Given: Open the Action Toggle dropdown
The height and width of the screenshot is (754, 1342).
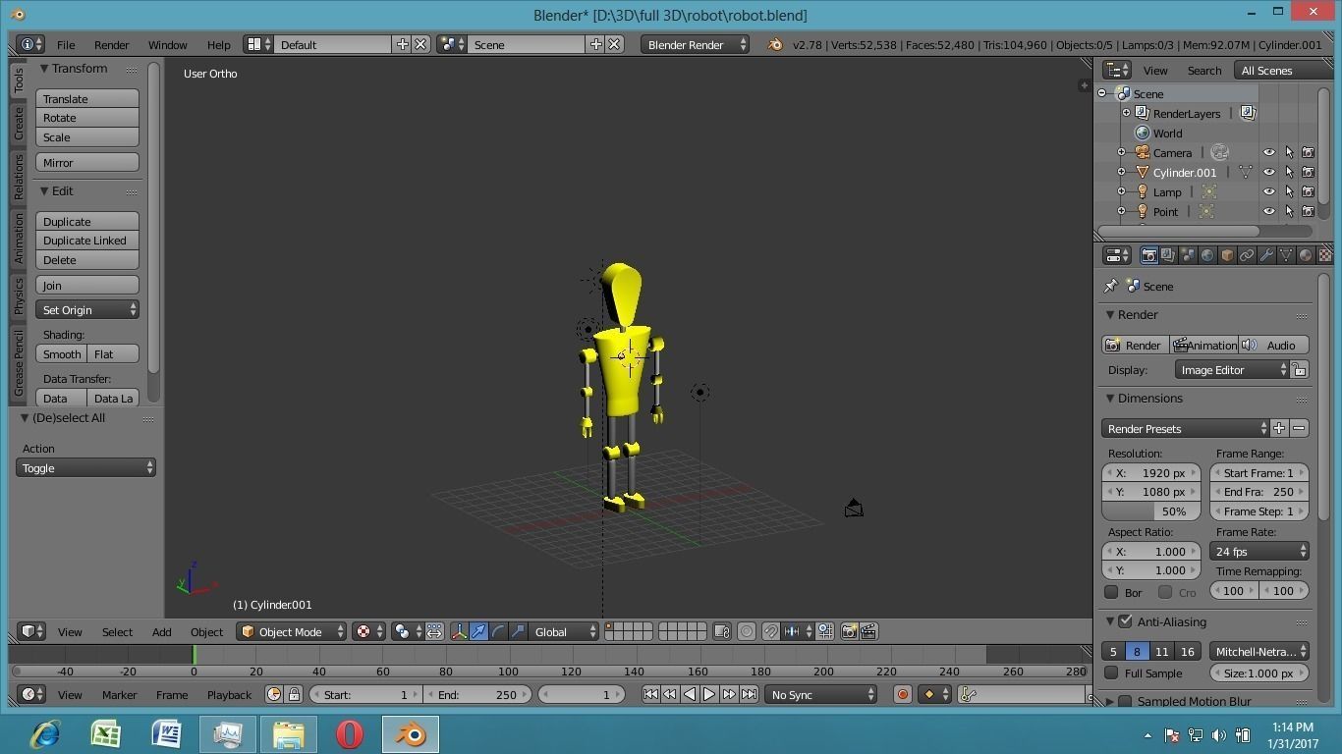Looking at the screenshot, I should [x=85, y=468].
